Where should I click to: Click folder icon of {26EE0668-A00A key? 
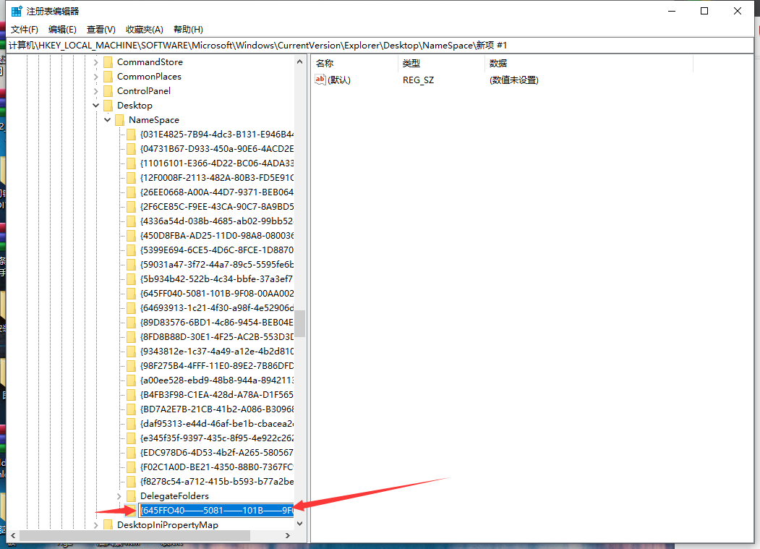coord(131,192)
